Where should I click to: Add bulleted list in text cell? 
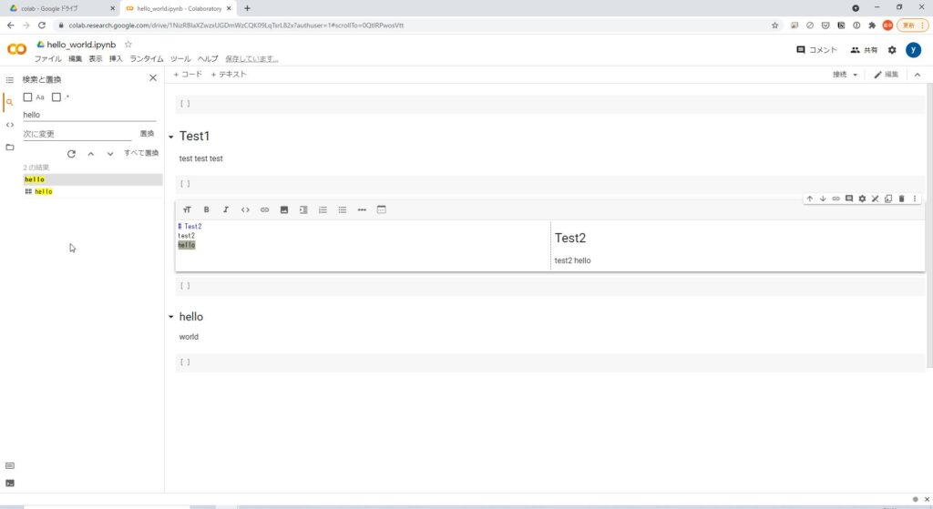343,210
